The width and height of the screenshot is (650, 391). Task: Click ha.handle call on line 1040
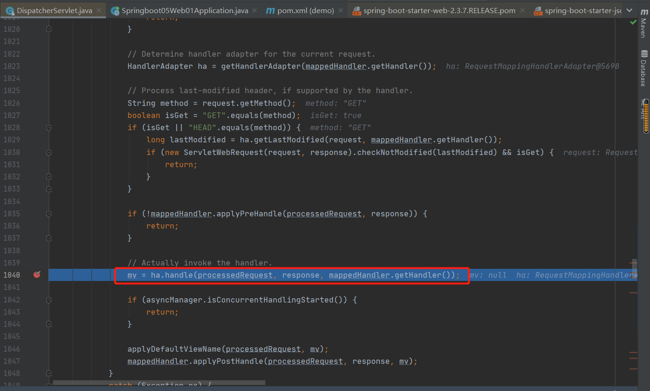point(172,275)
